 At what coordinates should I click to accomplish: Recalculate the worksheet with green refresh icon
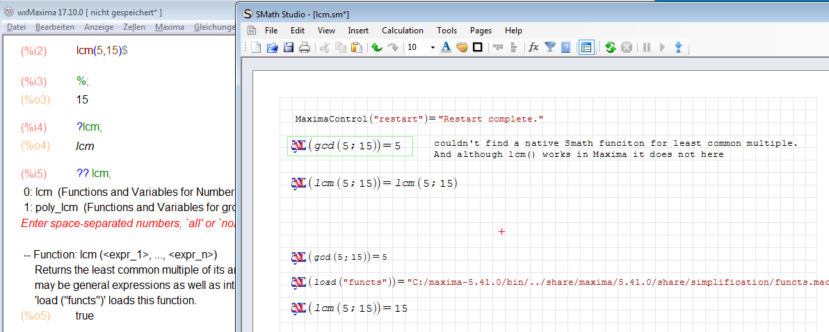point(610,47)
